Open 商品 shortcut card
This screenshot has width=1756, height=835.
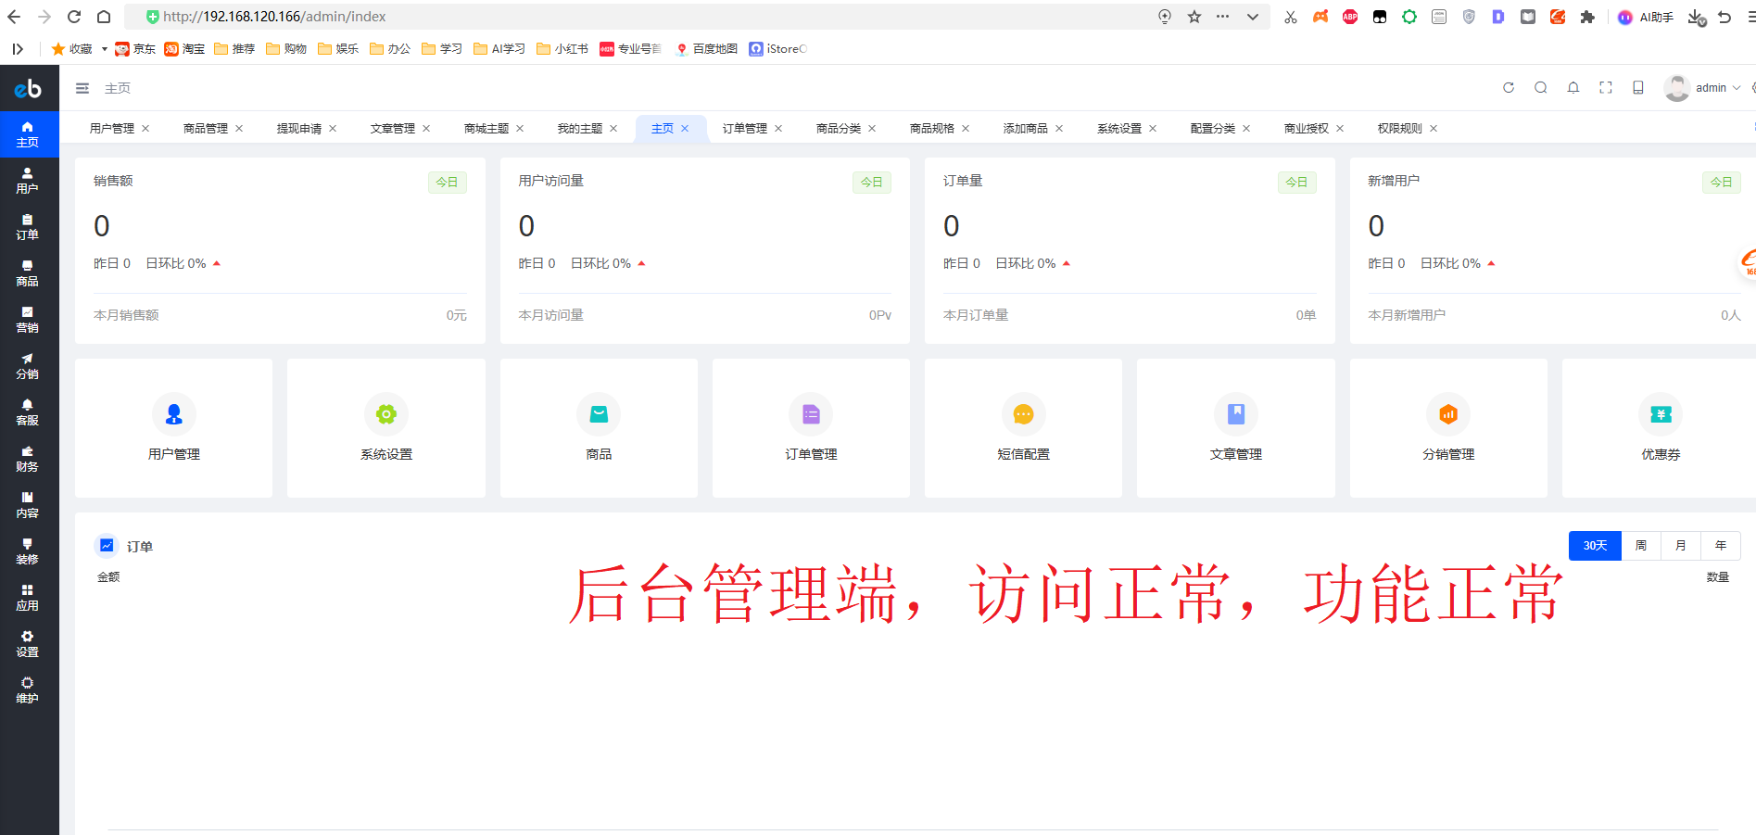tap(599, 428)
